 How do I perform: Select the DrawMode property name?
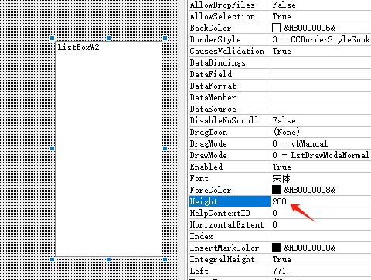pyautogui.click(x=208, y=155)
